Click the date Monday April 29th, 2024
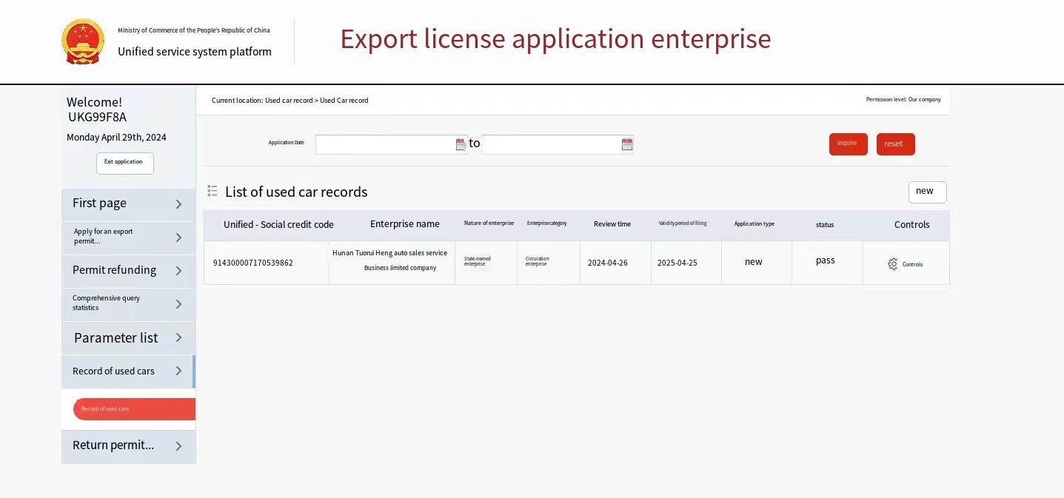The image size is (1064, 498). coord(116,138)
